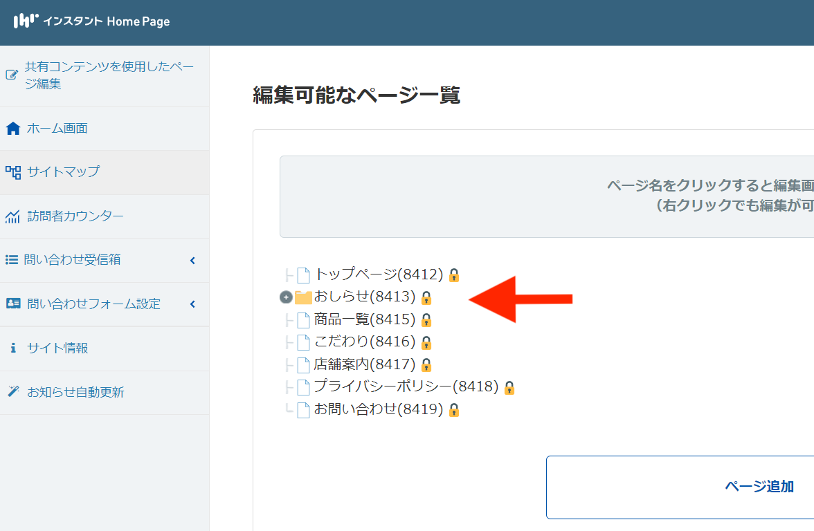Open 商品一覧(8415) page for editing
This screenshot has height=531, width=814.
click(364, 319)
